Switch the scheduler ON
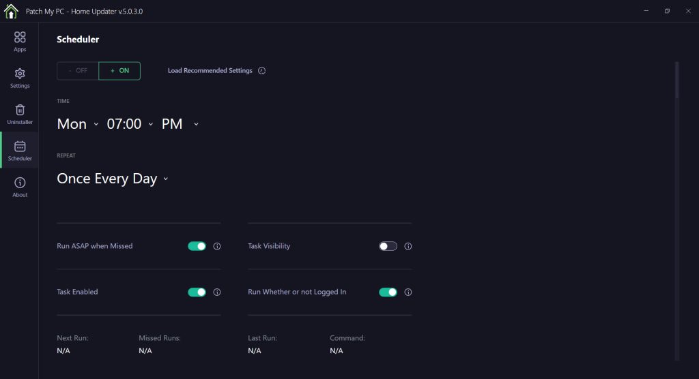 point(119,71)
